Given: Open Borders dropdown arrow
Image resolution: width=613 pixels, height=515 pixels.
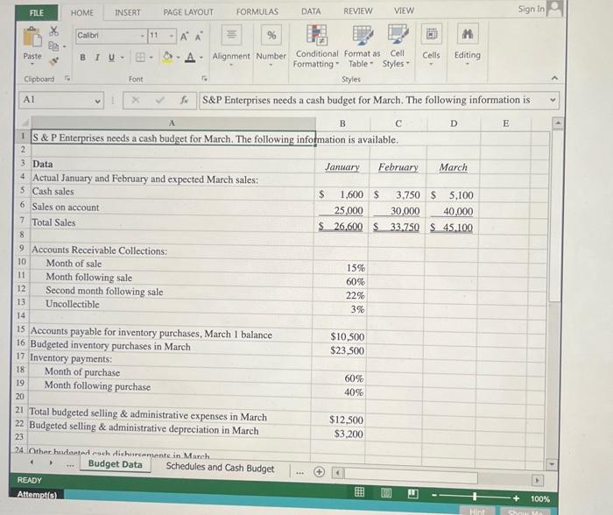Looking at the screenshot, I should tap(151, 58).
